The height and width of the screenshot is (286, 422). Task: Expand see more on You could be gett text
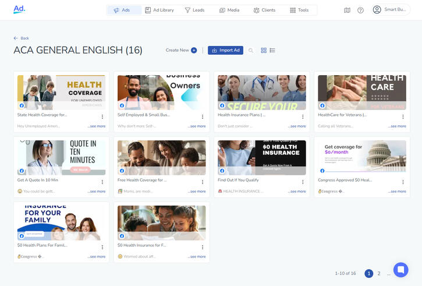click(x=97, y=191)
